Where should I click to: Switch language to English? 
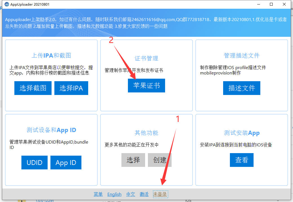(x=114, y=194)
